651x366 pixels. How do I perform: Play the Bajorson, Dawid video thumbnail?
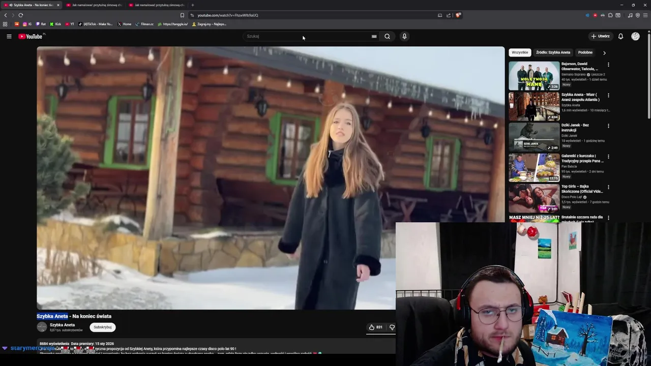[534, 76]
